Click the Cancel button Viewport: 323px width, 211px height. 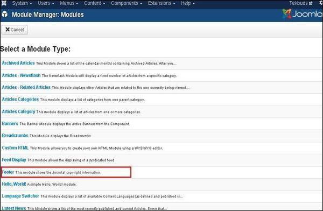tap(15, 30)
